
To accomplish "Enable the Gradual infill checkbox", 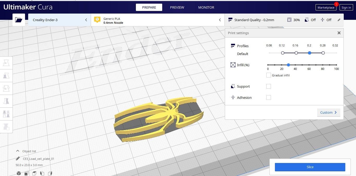I will [268, 75].
